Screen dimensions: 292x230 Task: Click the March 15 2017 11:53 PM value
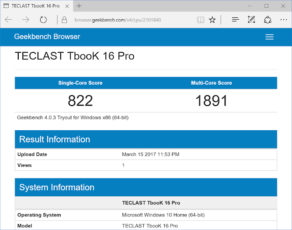pyautogui.click(x=151, y=154)
